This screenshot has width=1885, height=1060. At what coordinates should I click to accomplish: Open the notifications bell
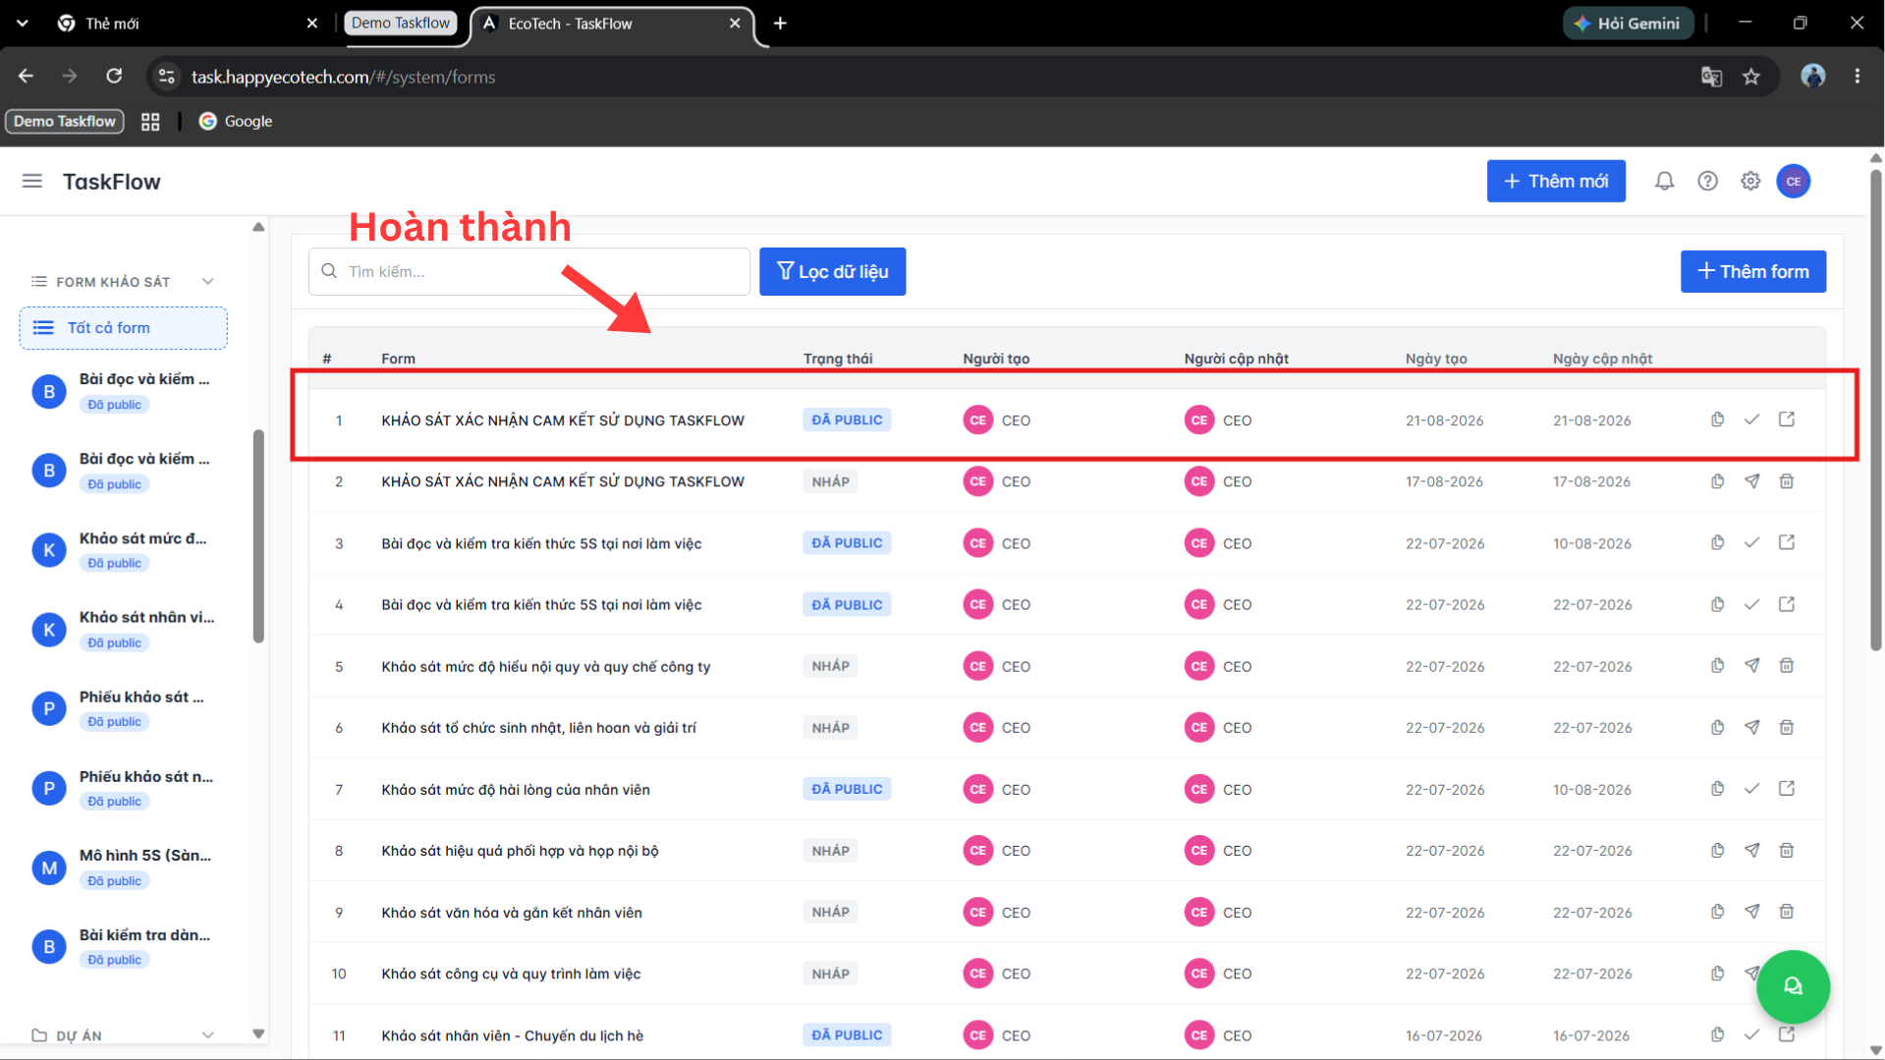coord(1664,181)
